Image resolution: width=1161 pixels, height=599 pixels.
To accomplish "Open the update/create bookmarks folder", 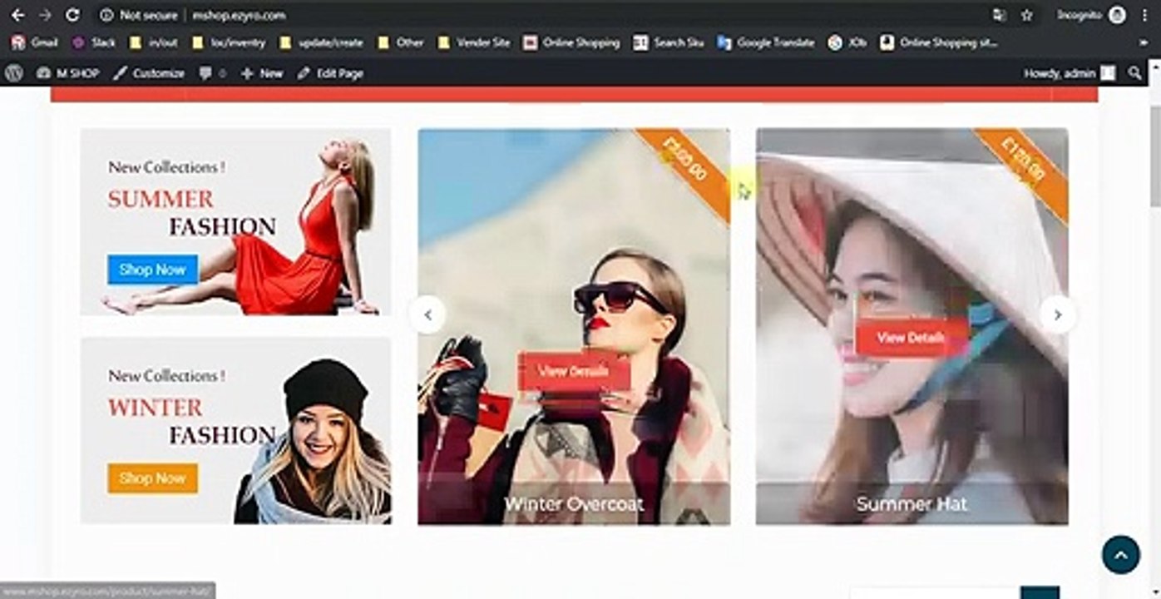I will pyautogui.click(x=321, y=42).
